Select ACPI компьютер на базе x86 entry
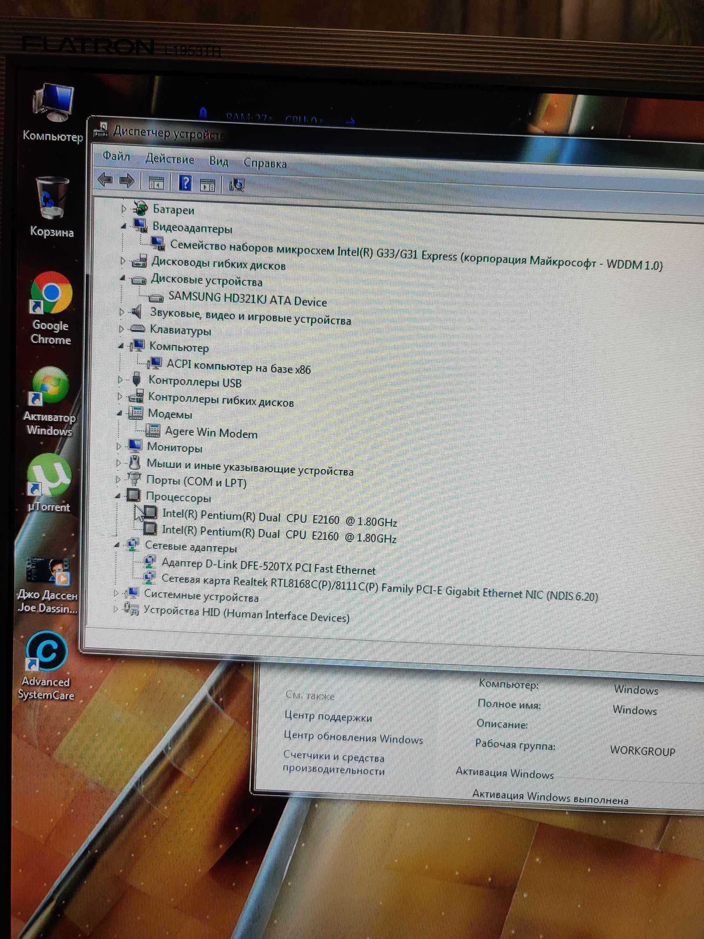 coord(239,367)
